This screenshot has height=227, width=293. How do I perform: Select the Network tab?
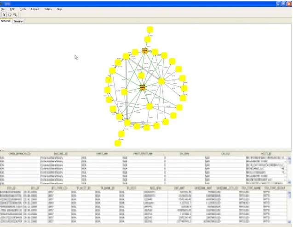tap(6, 21)
